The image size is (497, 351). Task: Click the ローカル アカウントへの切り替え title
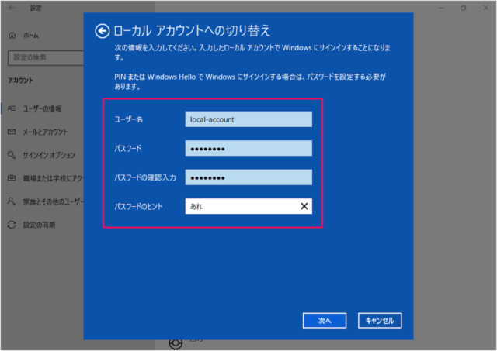[192, 31]
